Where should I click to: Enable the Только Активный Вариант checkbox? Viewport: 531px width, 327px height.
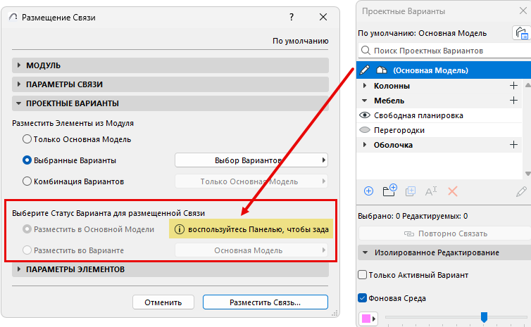tap(363, 275)
